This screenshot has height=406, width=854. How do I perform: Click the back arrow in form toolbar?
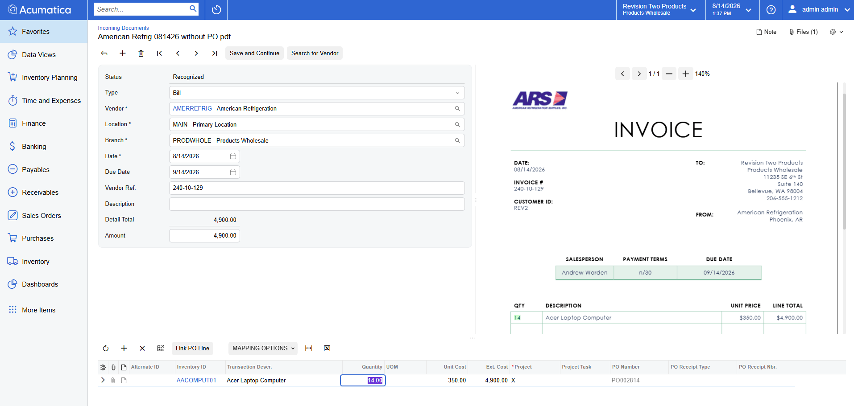pyautogui.click(x=104, y=53)
